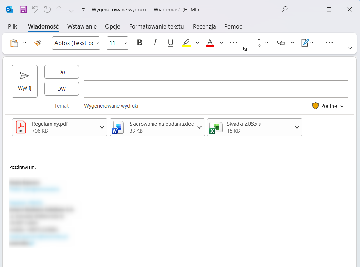Open the Wstawianie tab
Image resolution: width=360 pixels, height=267 pixels.
click(82, 26)
